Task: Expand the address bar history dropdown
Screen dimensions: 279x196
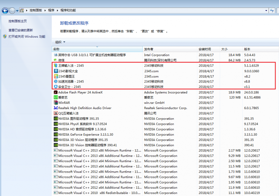Action: [266, 10]
